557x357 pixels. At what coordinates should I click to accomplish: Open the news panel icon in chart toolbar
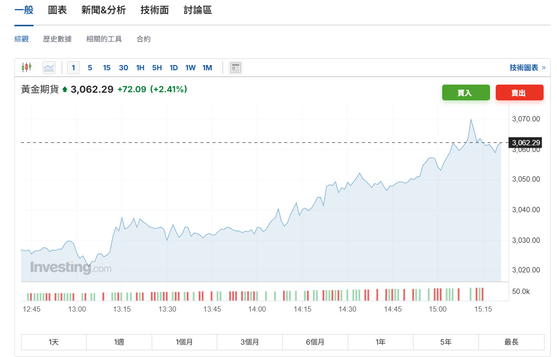(235, 67)
